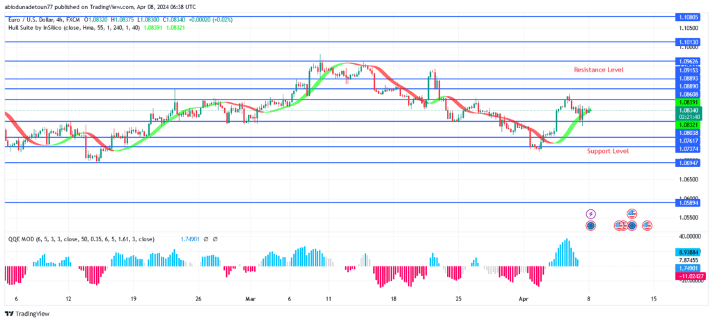Click the 02:21:40 bar countdown timer
Screen dimensions: 713x322
tap(689, 116)
